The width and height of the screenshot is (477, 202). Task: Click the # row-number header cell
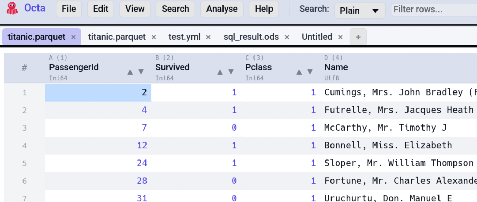click(x=25, y=68)
